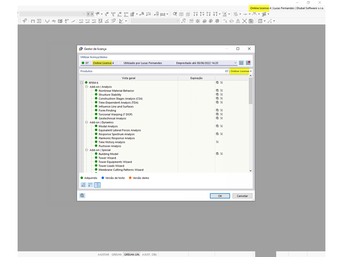The height and width of the screenshot is (257, 343).
Task: Click the globe icon in RFEM 6 row
Action: point(217,83)
